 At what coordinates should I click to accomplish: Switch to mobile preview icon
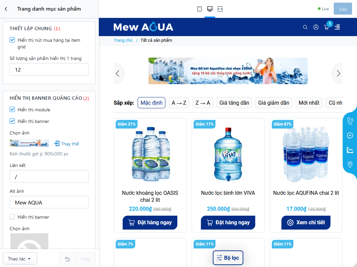point(200,9)
